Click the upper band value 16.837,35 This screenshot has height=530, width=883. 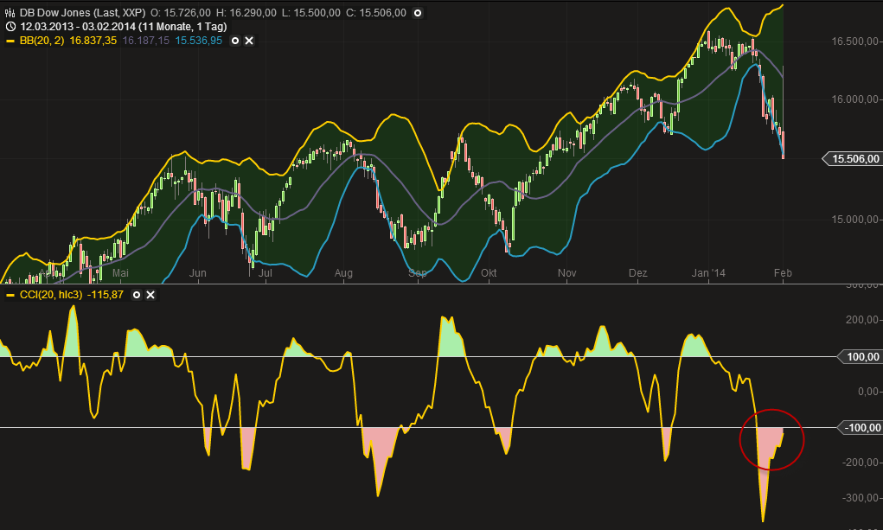pyautogui.click(x=93, y=41)
